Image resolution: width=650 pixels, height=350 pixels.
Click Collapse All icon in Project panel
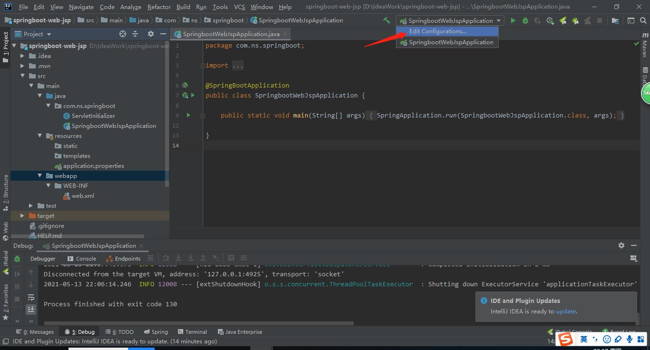135,34
